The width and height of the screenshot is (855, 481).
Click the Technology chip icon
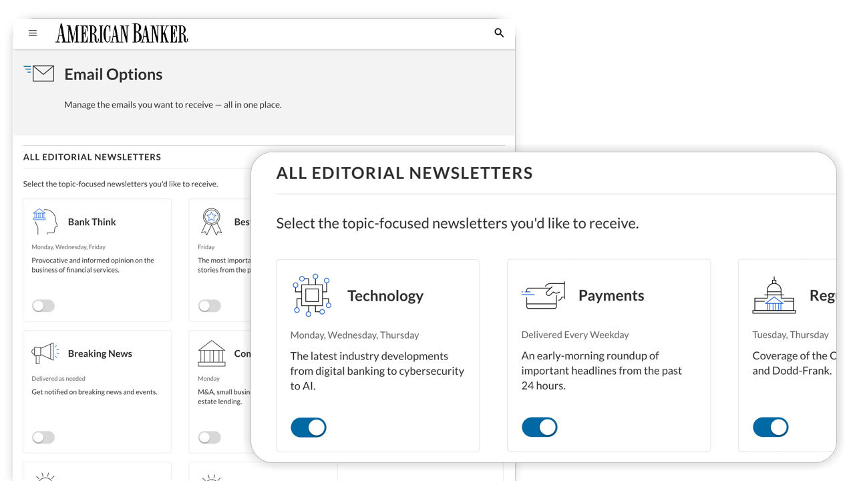click(312, 295)
